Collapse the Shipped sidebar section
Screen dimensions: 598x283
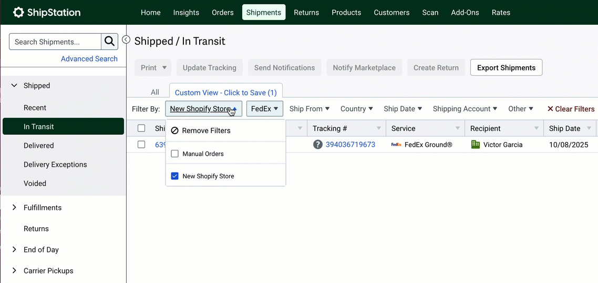point(15,86)
